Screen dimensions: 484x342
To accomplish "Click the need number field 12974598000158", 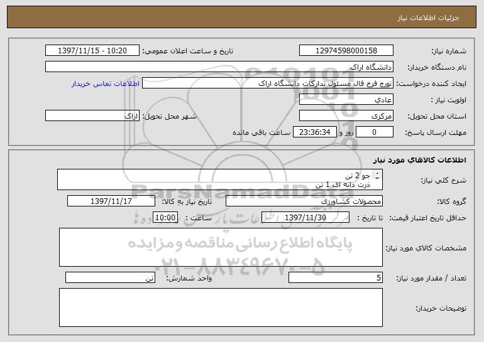I will point(346,51).
